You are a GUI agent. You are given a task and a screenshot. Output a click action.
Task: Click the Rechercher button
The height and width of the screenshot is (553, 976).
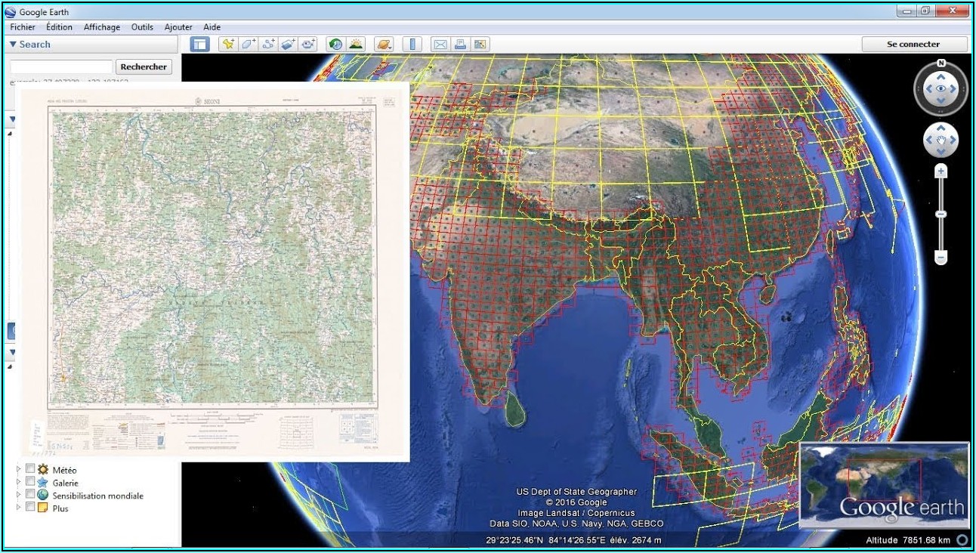pyautogui.click(x=144, y=66)
